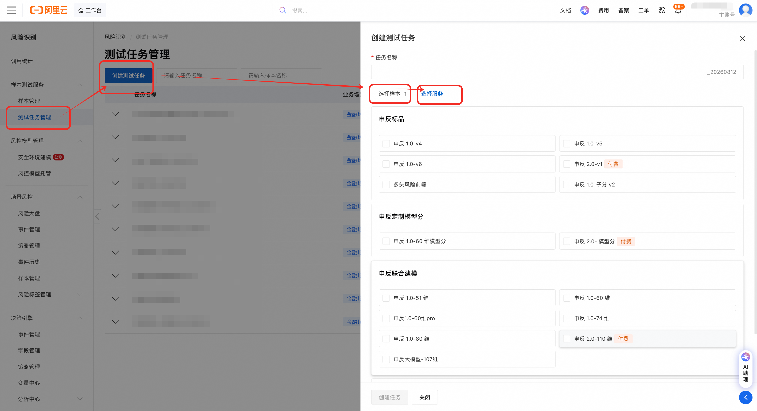757x411 pixels.
Task: Click 风险识别 breadcrumb link
Action: 115,37
